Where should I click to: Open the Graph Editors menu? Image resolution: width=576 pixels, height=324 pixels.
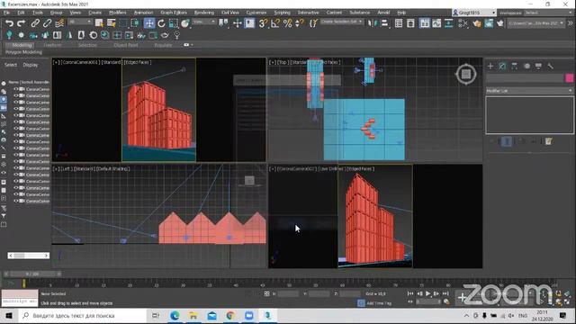[x=174, y=13]
